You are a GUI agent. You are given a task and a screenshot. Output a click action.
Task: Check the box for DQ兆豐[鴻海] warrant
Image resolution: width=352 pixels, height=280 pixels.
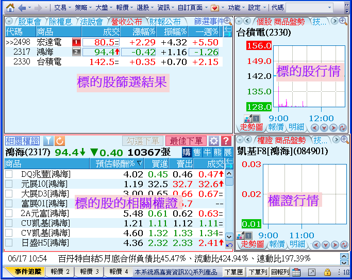(x=9, y=174)
